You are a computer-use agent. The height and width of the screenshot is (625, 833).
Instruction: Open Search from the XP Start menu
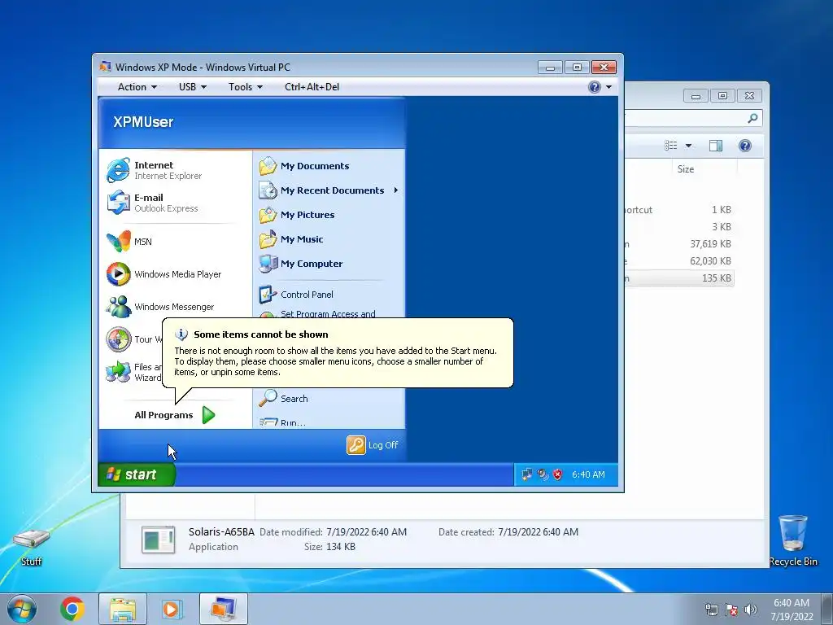pyautogui.click(x=284, y=399)
